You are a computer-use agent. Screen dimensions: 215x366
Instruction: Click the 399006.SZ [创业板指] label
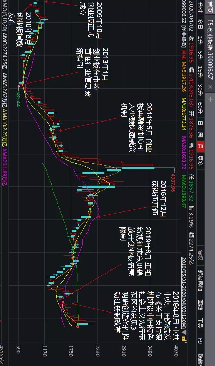pos(184,24)
